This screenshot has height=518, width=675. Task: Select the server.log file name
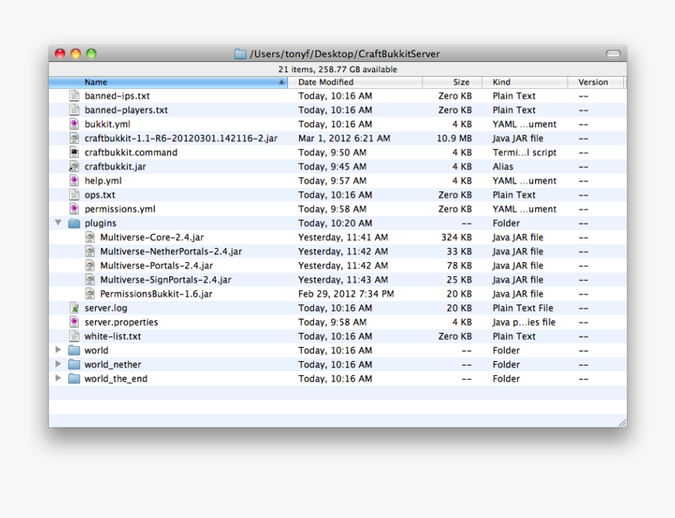tap(105, 308)
